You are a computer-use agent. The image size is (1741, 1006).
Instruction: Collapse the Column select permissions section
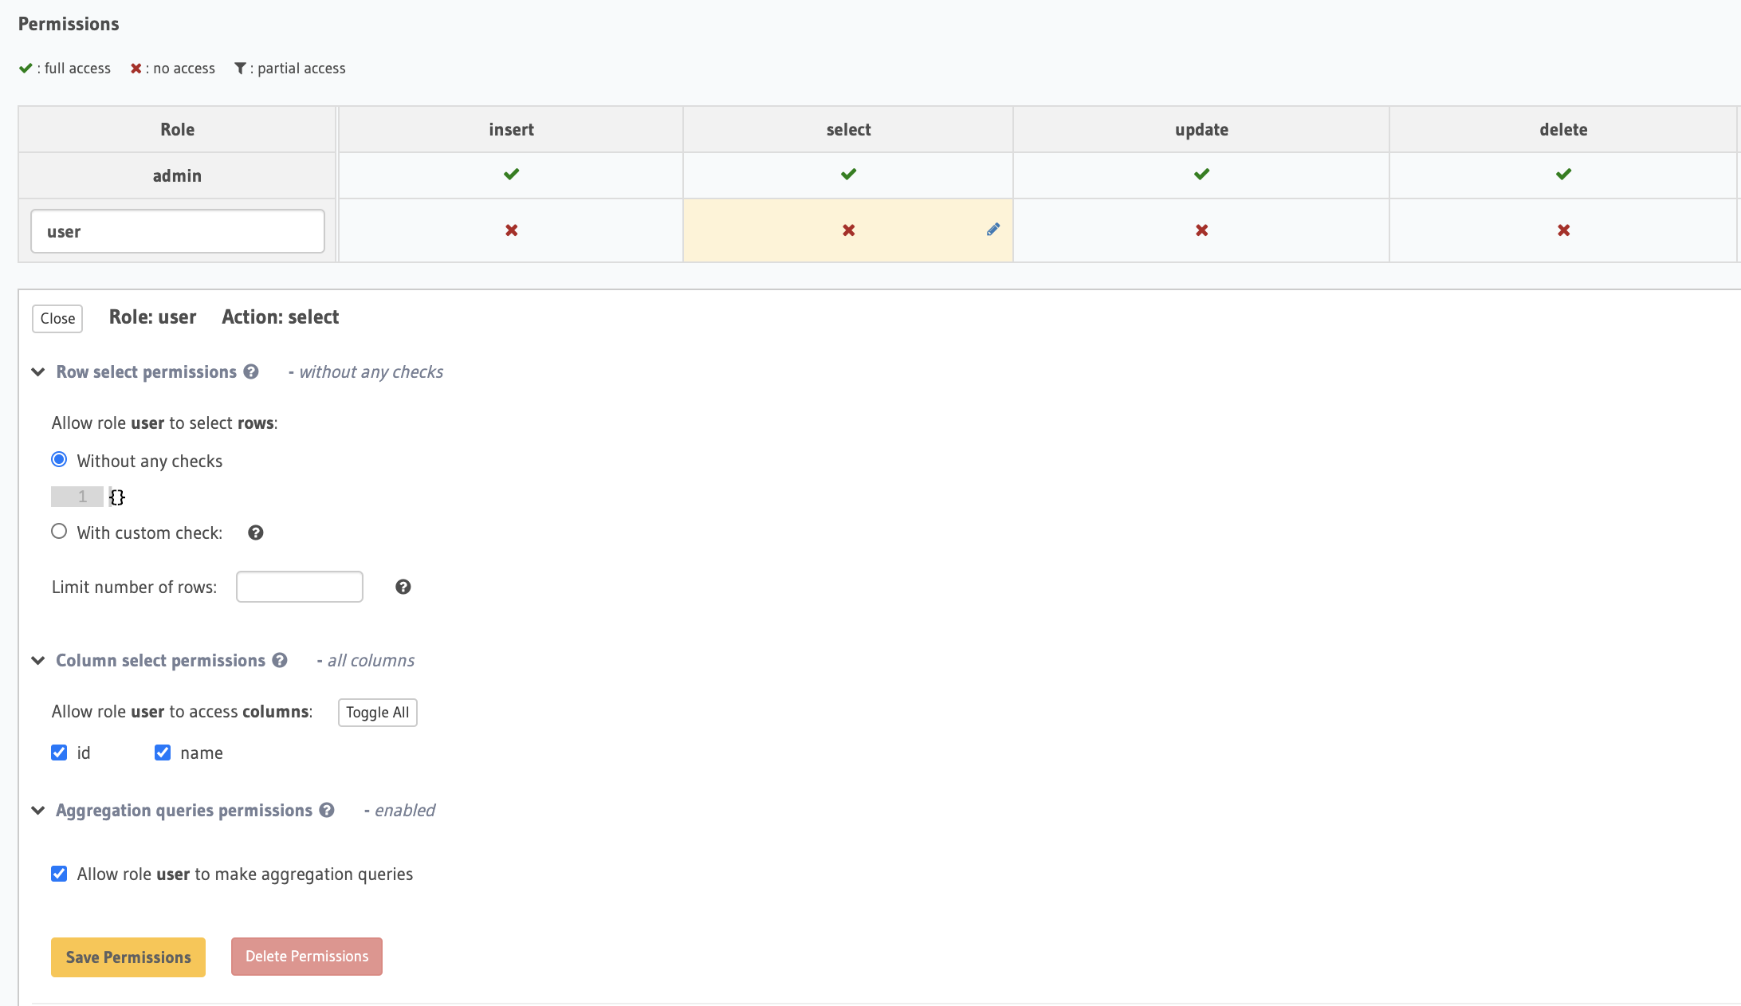click(x=37, y=661)
